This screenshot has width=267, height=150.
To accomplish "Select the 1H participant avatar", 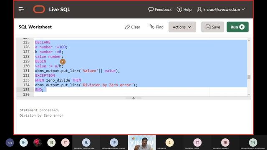I will pos(23,142).
